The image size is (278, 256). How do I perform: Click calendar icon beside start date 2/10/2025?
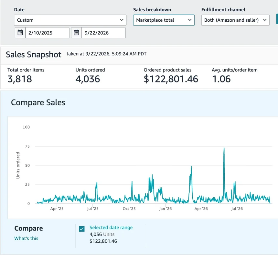coord(20,33)
